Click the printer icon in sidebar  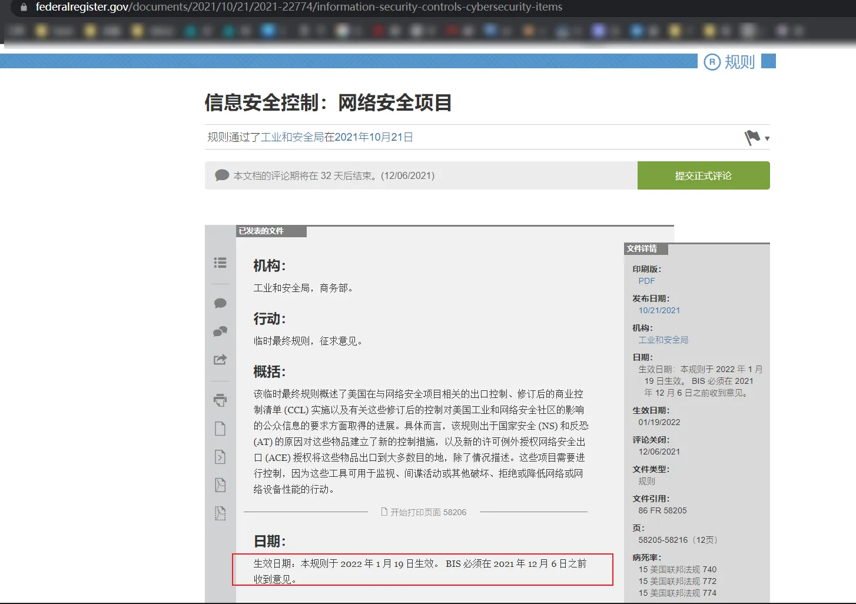pyautogui.click(x=220, y=400)
